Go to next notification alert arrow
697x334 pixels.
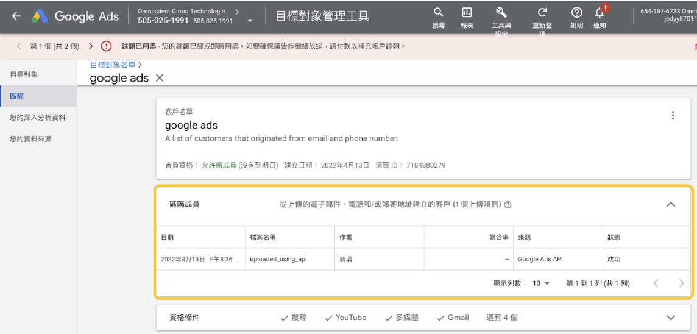(x=91, y=46)
